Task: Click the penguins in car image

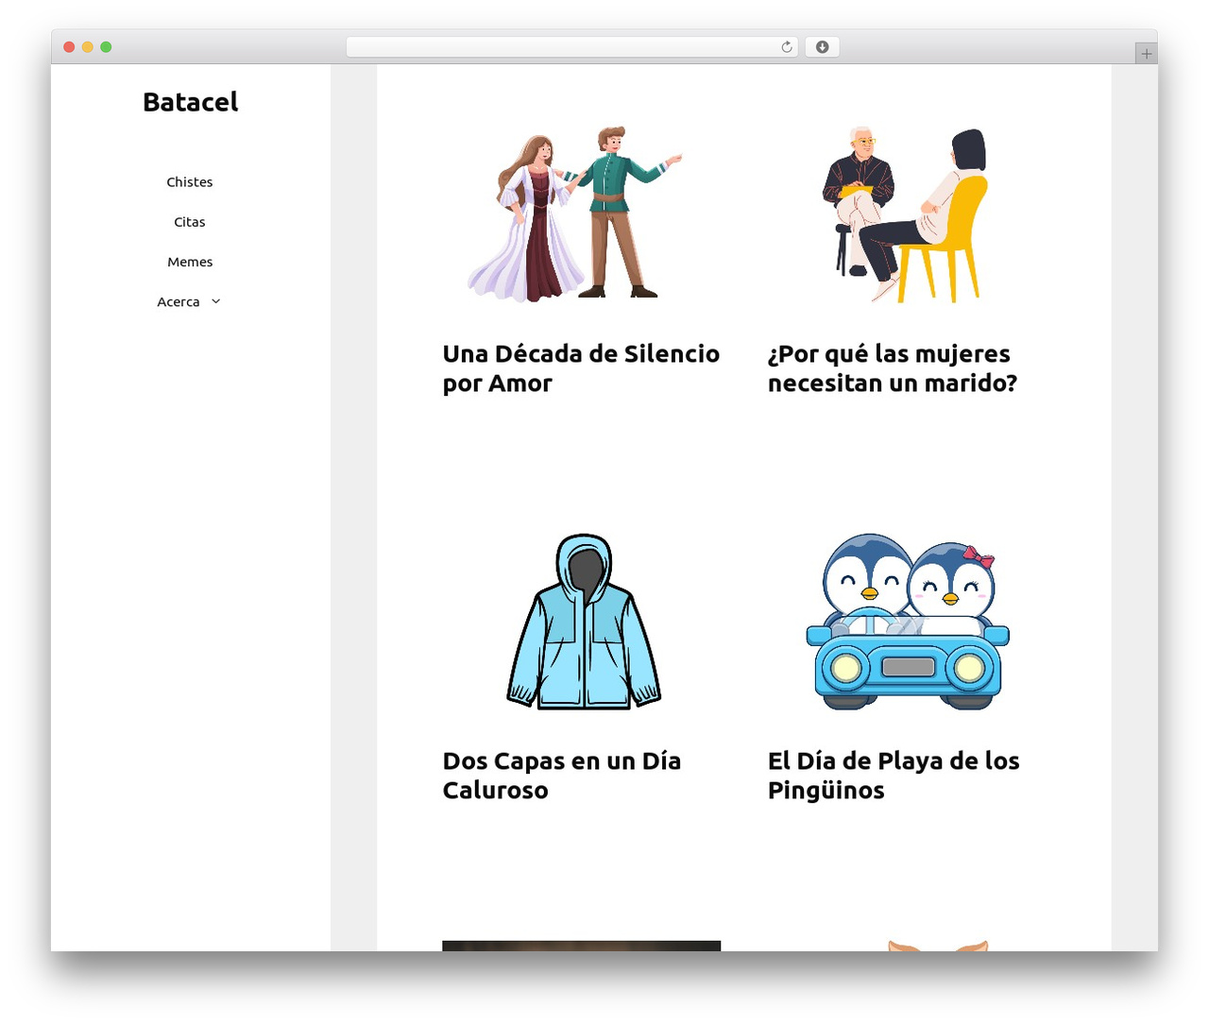Action: point(908,622)
